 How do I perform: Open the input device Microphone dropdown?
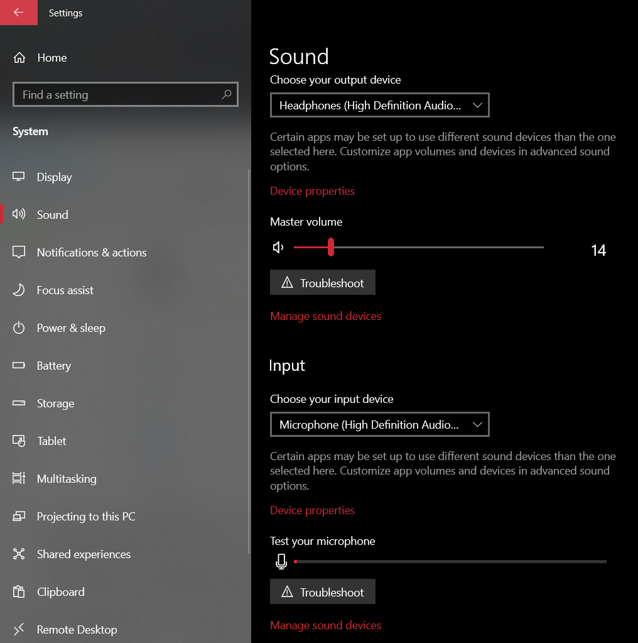pyautogui.click(x=379, y=425)
